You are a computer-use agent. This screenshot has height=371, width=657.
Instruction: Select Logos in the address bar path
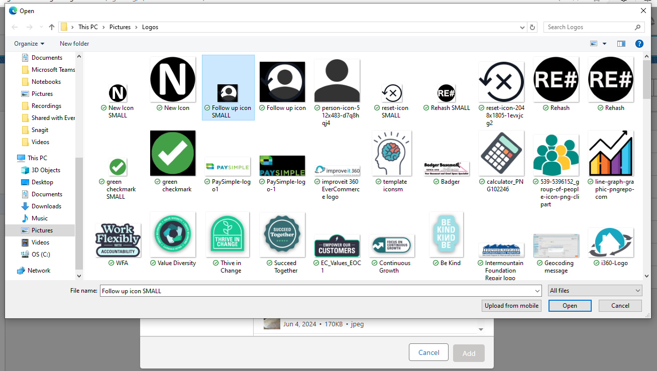[x=150, y=27]
